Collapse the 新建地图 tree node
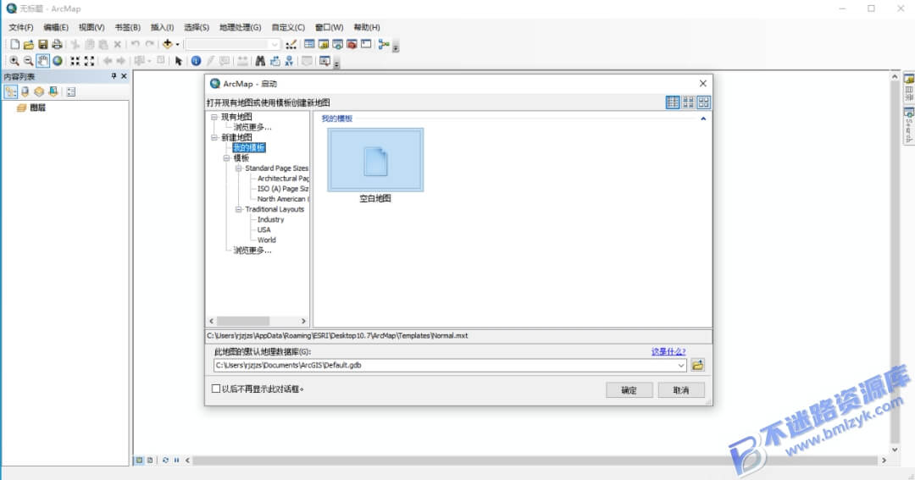Viewport: 915px width, 480px height. click(x=214, y=138)
